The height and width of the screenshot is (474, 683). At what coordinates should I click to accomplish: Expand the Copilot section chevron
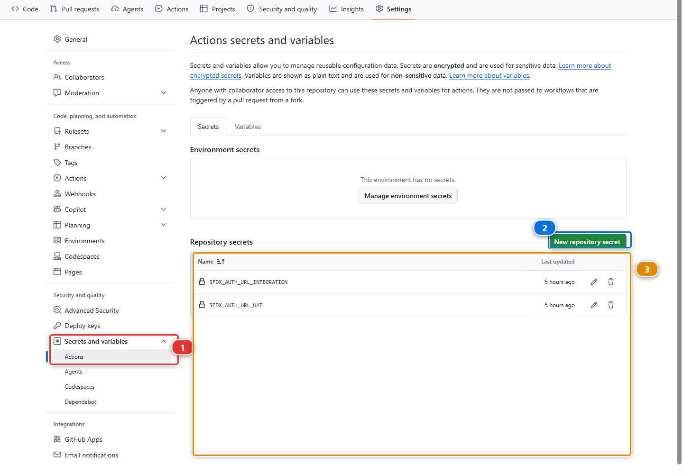point(164,210)
